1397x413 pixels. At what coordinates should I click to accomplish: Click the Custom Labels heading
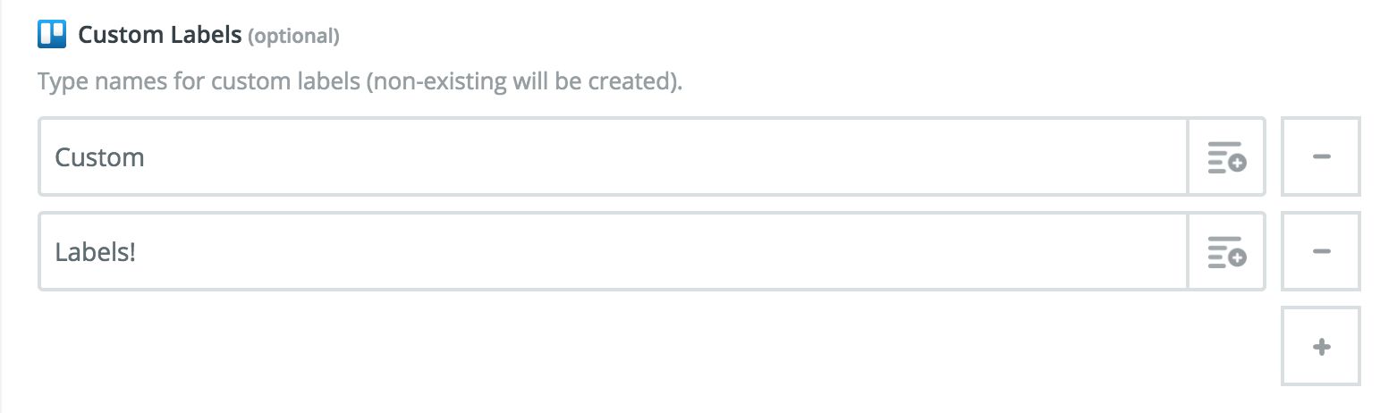pyautogui.click(x=160, y=36)
